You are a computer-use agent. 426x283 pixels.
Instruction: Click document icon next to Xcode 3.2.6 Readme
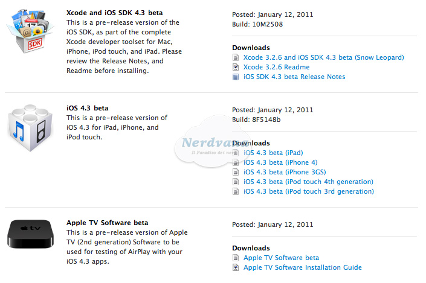pos(236,67)
